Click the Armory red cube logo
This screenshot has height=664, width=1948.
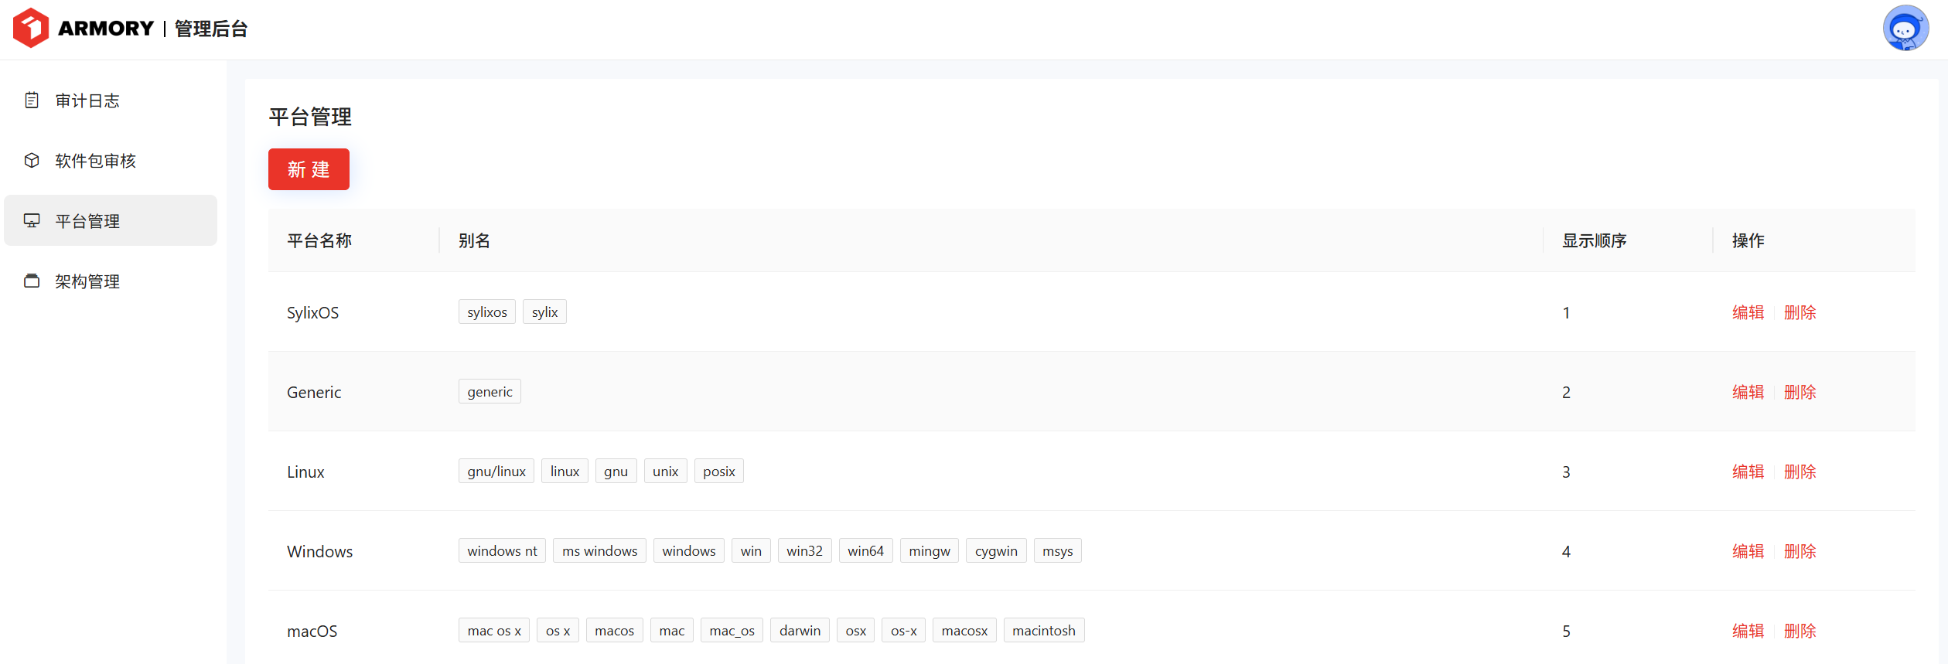(x=31, y=29)
